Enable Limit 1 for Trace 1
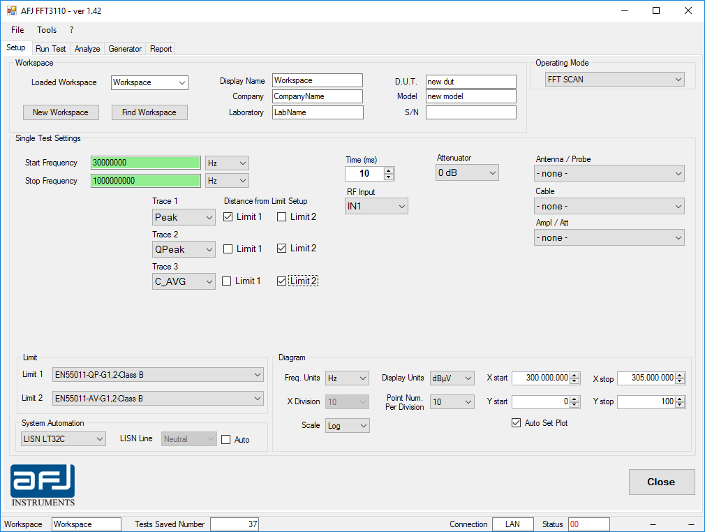The width and height of the screenshot is (705, 532). 228,216
